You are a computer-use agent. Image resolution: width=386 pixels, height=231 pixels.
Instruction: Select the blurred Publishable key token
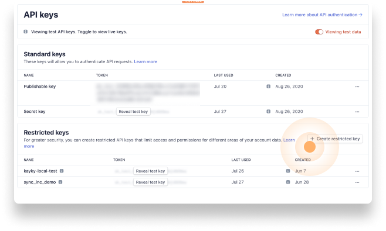[x=148, y=92]
